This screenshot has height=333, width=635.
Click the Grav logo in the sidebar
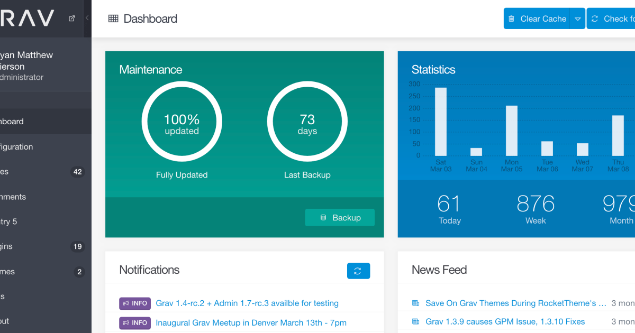(x=26, y=18)
